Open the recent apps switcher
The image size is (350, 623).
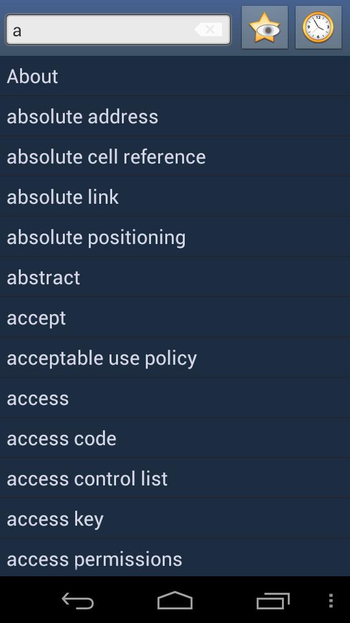tap(273, 600)
